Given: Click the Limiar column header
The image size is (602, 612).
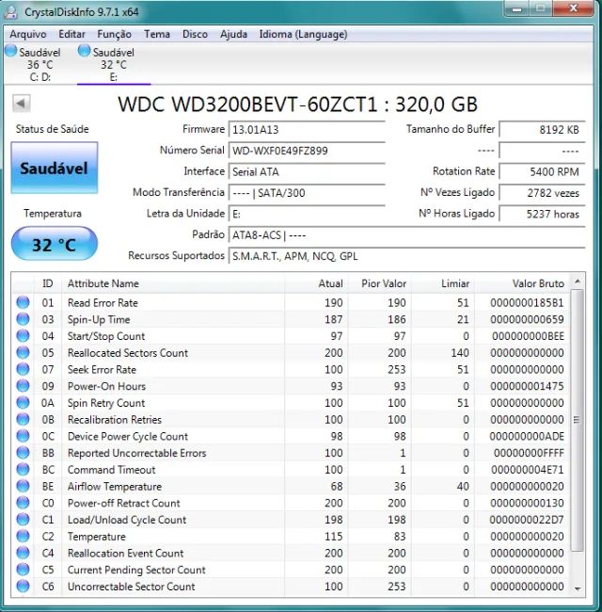Looking at the screenshot, I should click(x=442, y=283).
